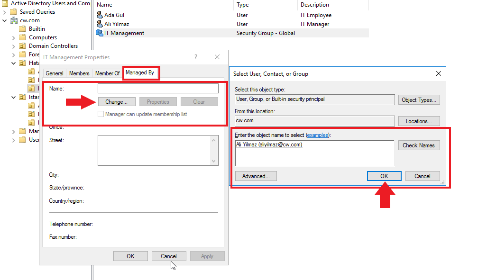The width and height of the screenshot is (478, 280).
Task: Switch to the Members tab
Action: point(79,73)
